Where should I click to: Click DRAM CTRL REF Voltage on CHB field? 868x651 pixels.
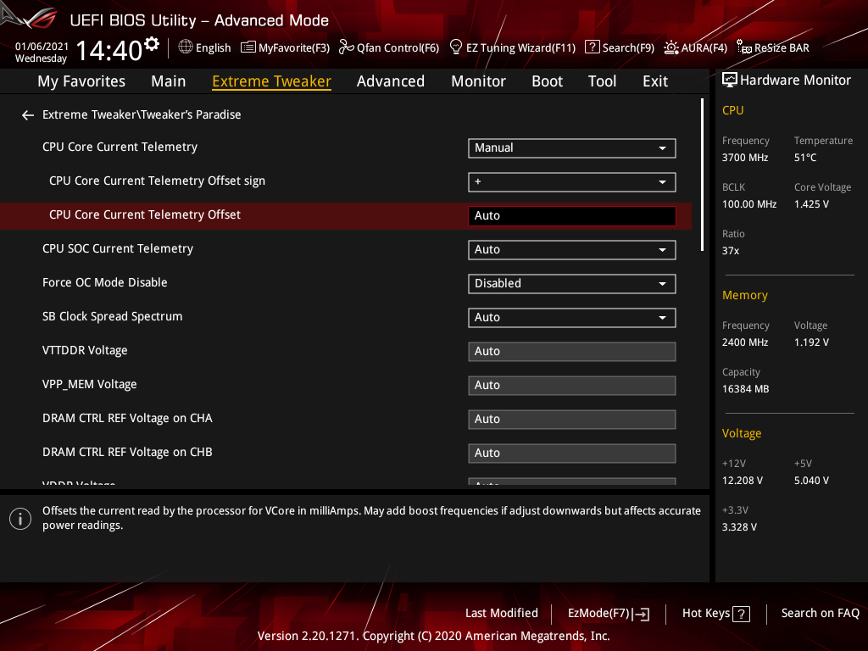click(572, 453)
